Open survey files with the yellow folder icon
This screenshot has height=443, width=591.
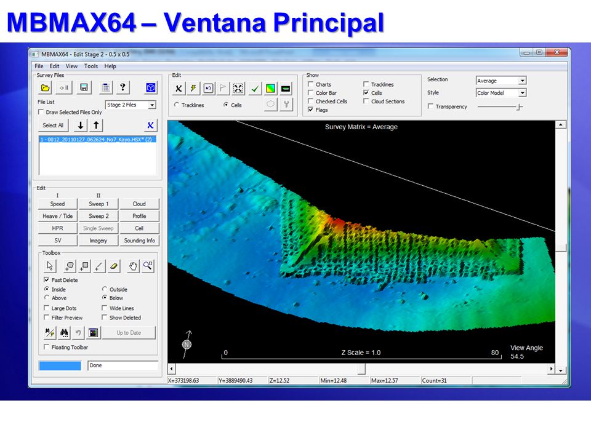click(x=45, y=88)
